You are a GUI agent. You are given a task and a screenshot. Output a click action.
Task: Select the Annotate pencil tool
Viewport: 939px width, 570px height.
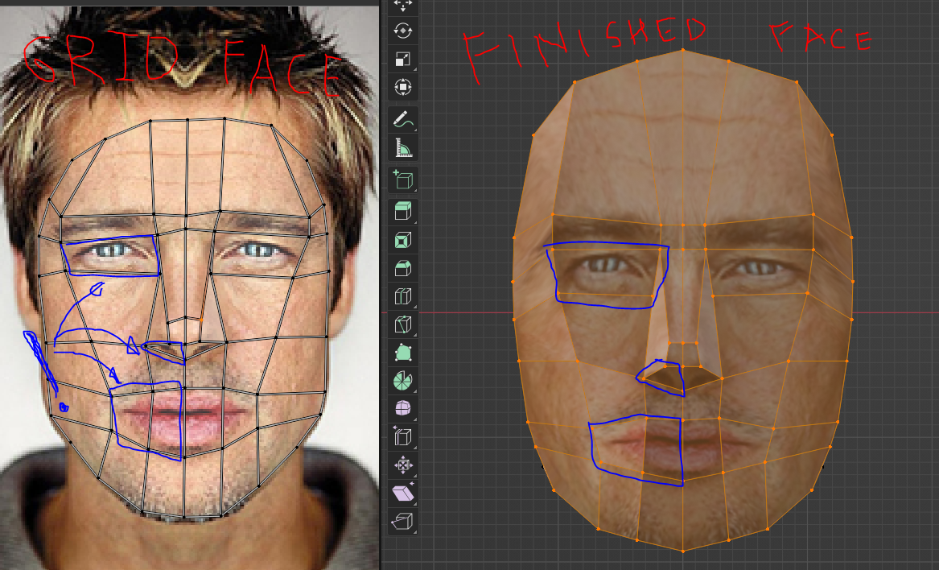point(403,120)
